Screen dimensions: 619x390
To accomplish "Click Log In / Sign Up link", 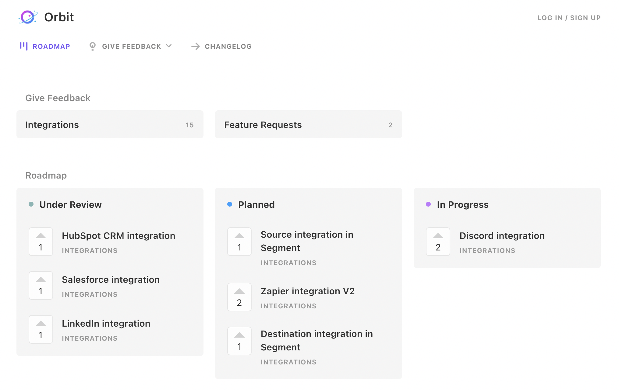I will pyautogui.click(x=569, y=18).
